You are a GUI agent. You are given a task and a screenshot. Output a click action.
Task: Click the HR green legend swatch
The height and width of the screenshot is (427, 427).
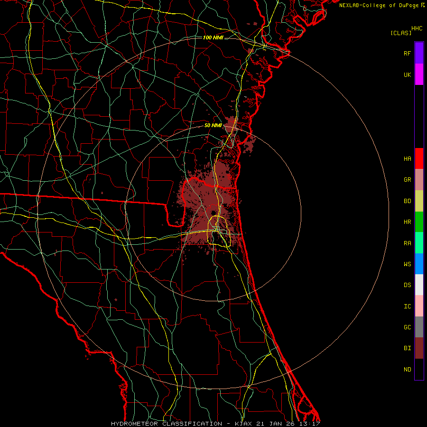click(x=419, y=222)
